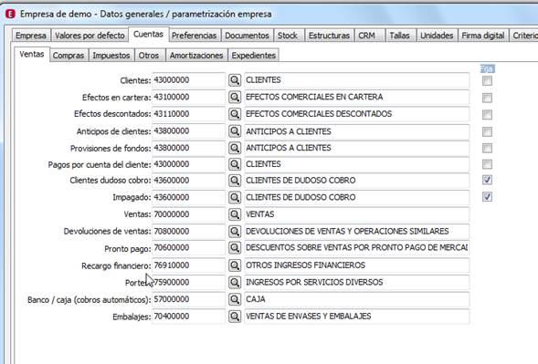Focus Banco / caja field 57000000

click(x=188, y=299)
